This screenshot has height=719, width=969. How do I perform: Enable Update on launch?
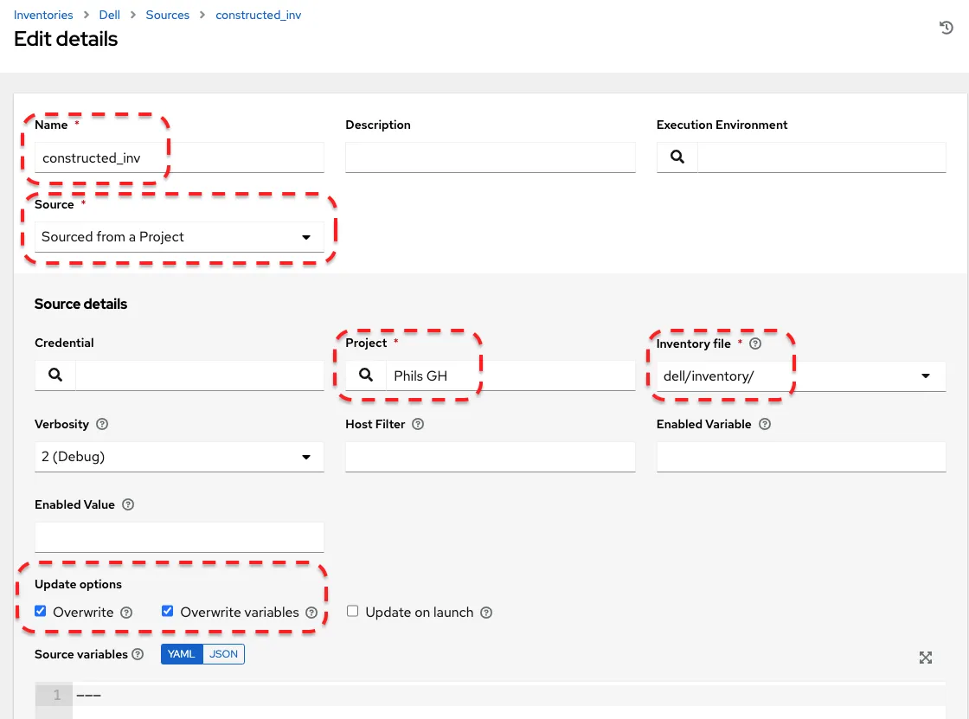tap(352, 611)
